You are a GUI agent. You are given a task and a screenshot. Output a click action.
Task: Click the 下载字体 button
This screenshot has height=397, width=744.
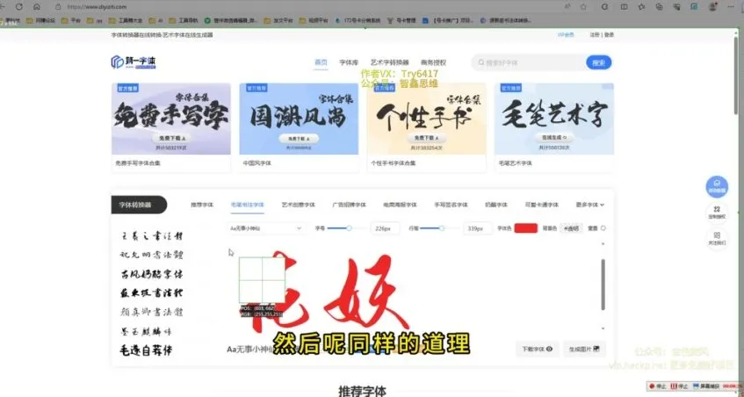point(538,349)
